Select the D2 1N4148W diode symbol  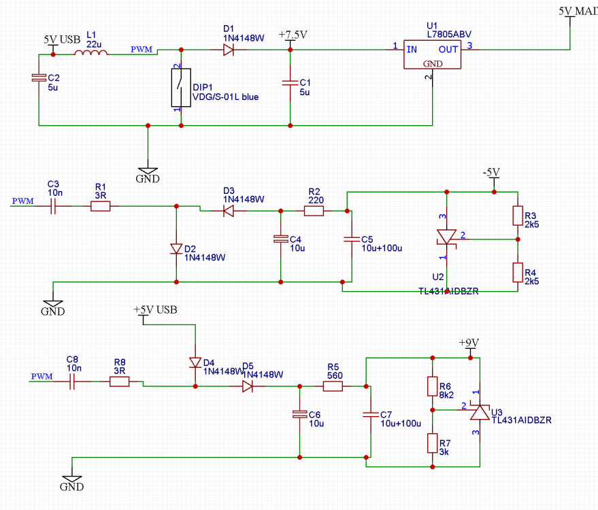click(x=176, y=249)
